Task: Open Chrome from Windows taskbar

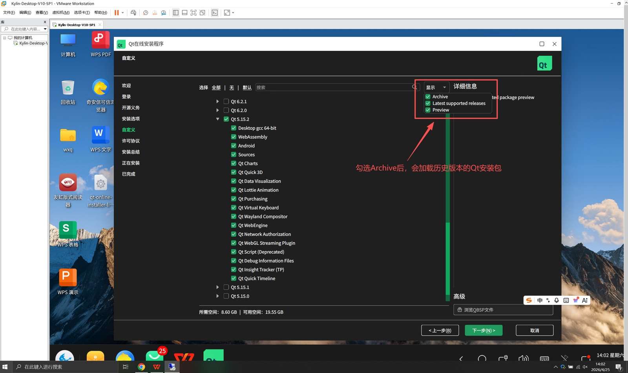Action: tap(141, 367)
